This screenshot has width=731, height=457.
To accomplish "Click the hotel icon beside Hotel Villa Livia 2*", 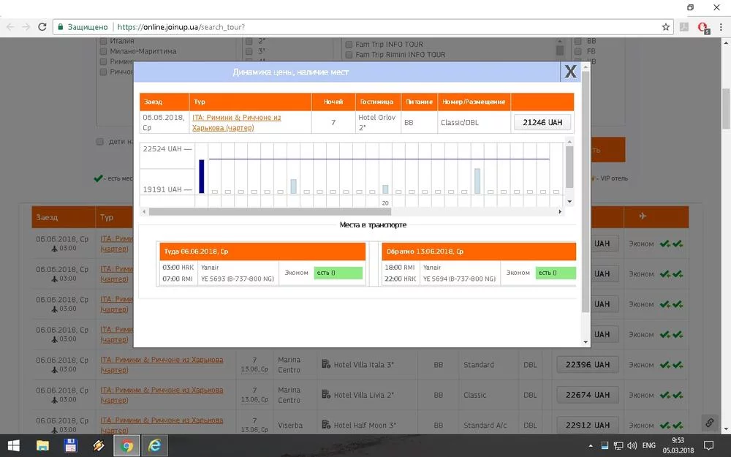I will [x=326, y=394].
